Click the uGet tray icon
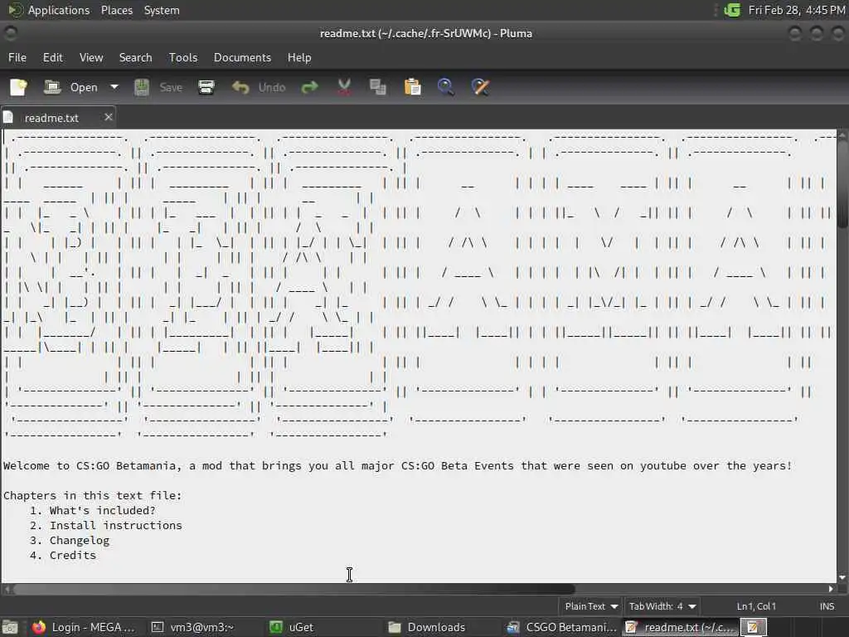 [x=732, y=10]
